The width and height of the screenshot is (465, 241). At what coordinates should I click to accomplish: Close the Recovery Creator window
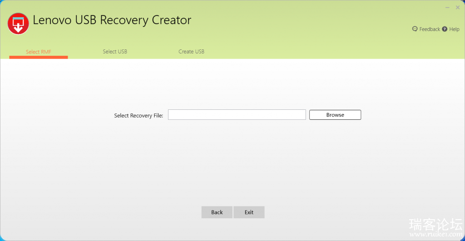click(x=458, y=7)
